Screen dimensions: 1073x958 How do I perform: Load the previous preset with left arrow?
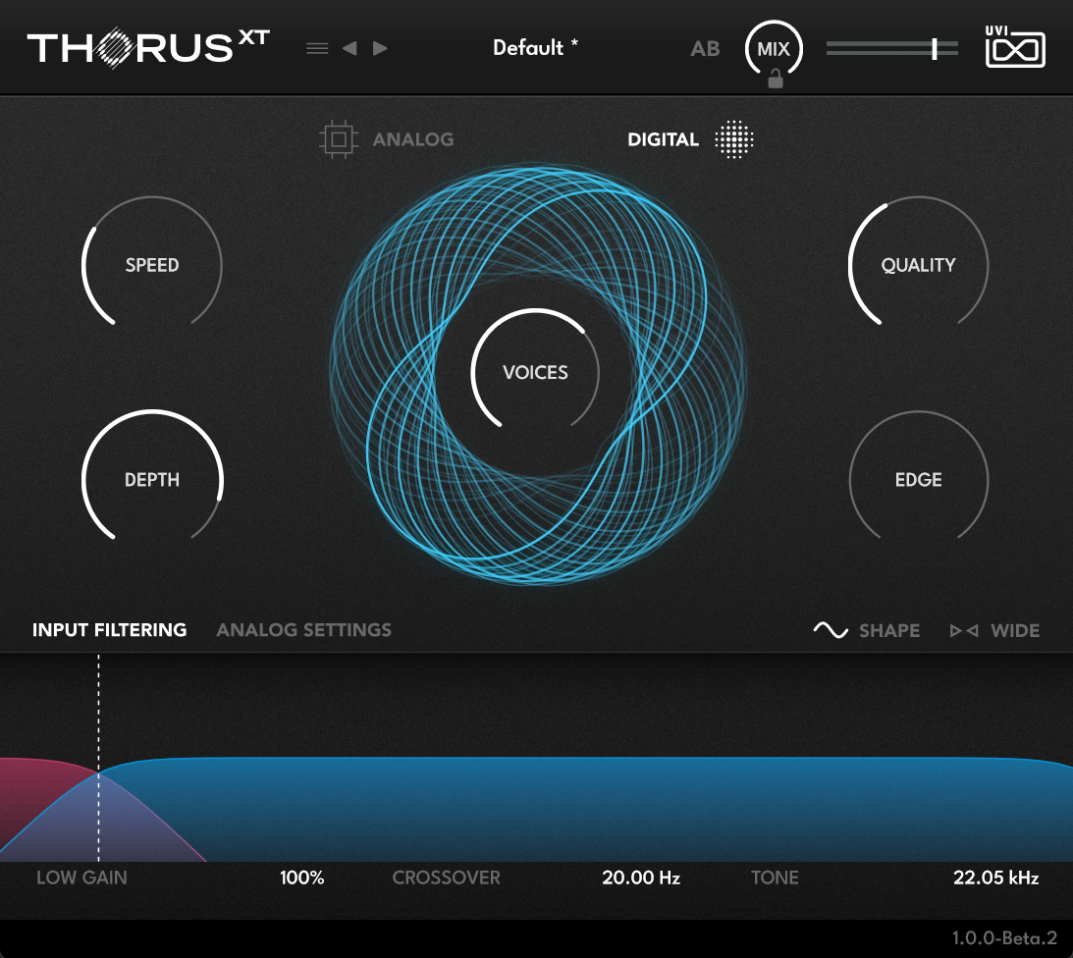pos(349,48)
